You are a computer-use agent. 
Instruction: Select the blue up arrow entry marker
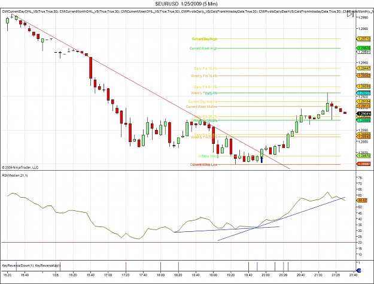pos(262,160)
